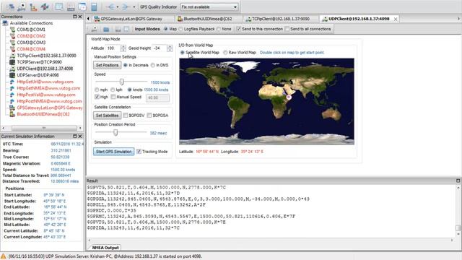The image size is (462, 260).
Task: Click the person location icon in the main toolbar
Action: point(22,6)
